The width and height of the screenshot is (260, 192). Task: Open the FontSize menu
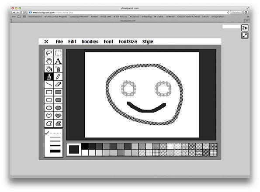128,41
